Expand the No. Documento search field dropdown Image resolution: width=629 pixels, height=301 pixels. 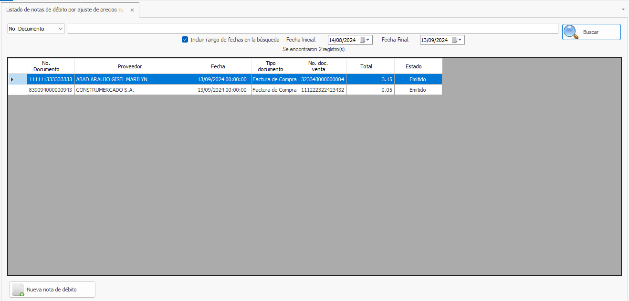[x=61, y=29]
